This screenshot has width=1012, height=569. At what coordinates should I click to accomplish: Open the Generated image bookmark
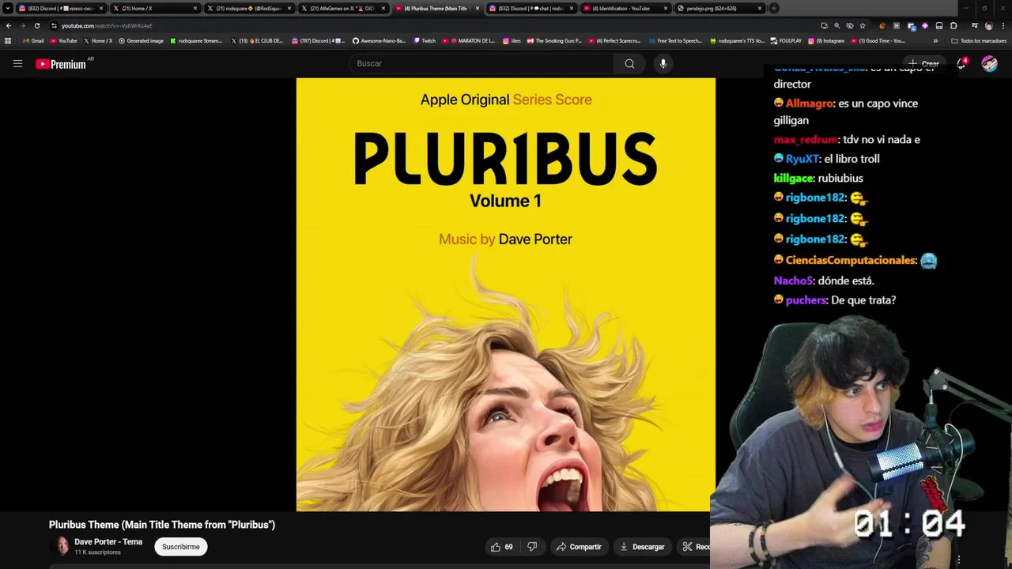point(141,40)
